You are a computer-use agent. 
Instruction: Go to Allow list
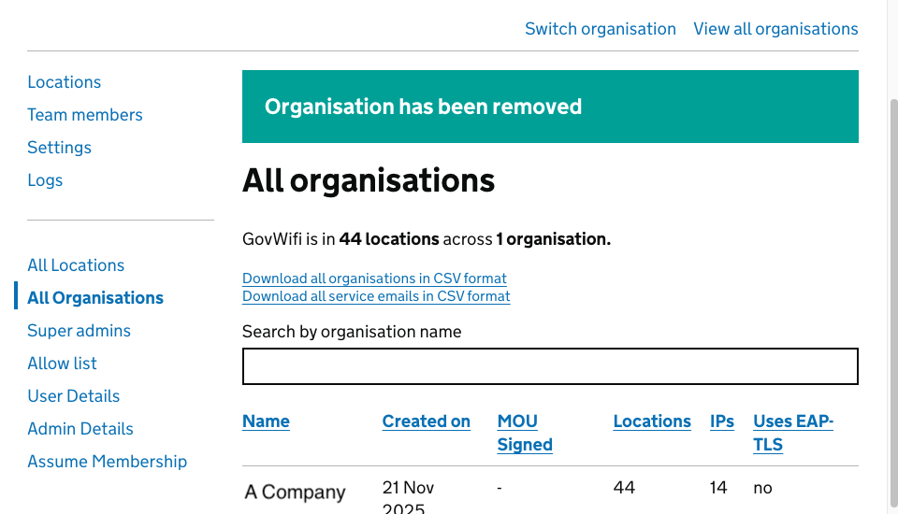click(62, 364)
